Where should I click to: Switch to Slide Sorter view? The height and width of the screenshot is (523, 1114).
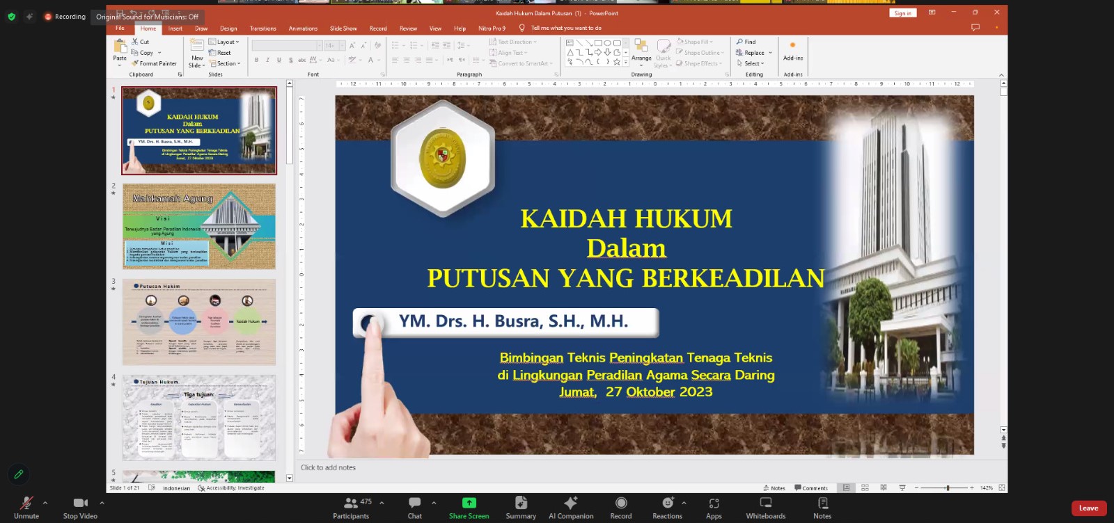[865, 488]
